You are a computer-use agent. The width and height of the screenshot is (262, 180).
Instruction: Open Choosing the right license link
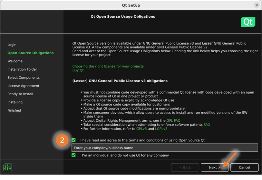pos(108,66)
